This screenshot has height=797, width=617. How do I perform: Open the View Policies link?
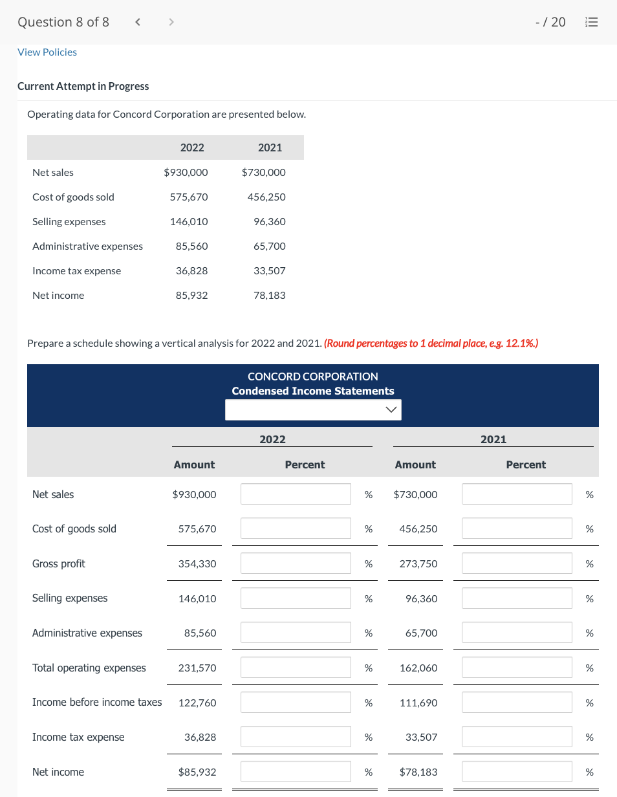(47, 52)
